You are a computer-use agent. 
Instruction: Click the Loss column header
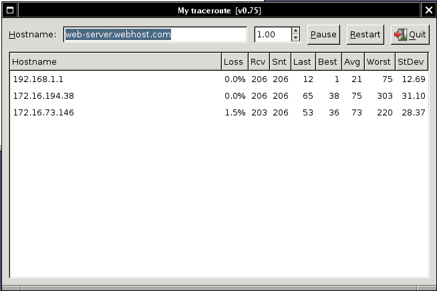point(235,61)
